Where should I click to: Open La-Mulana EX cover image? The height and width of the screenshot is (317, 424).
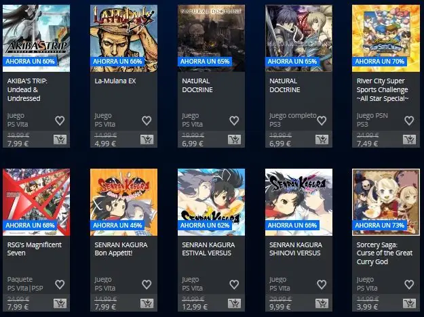point(123,38)
